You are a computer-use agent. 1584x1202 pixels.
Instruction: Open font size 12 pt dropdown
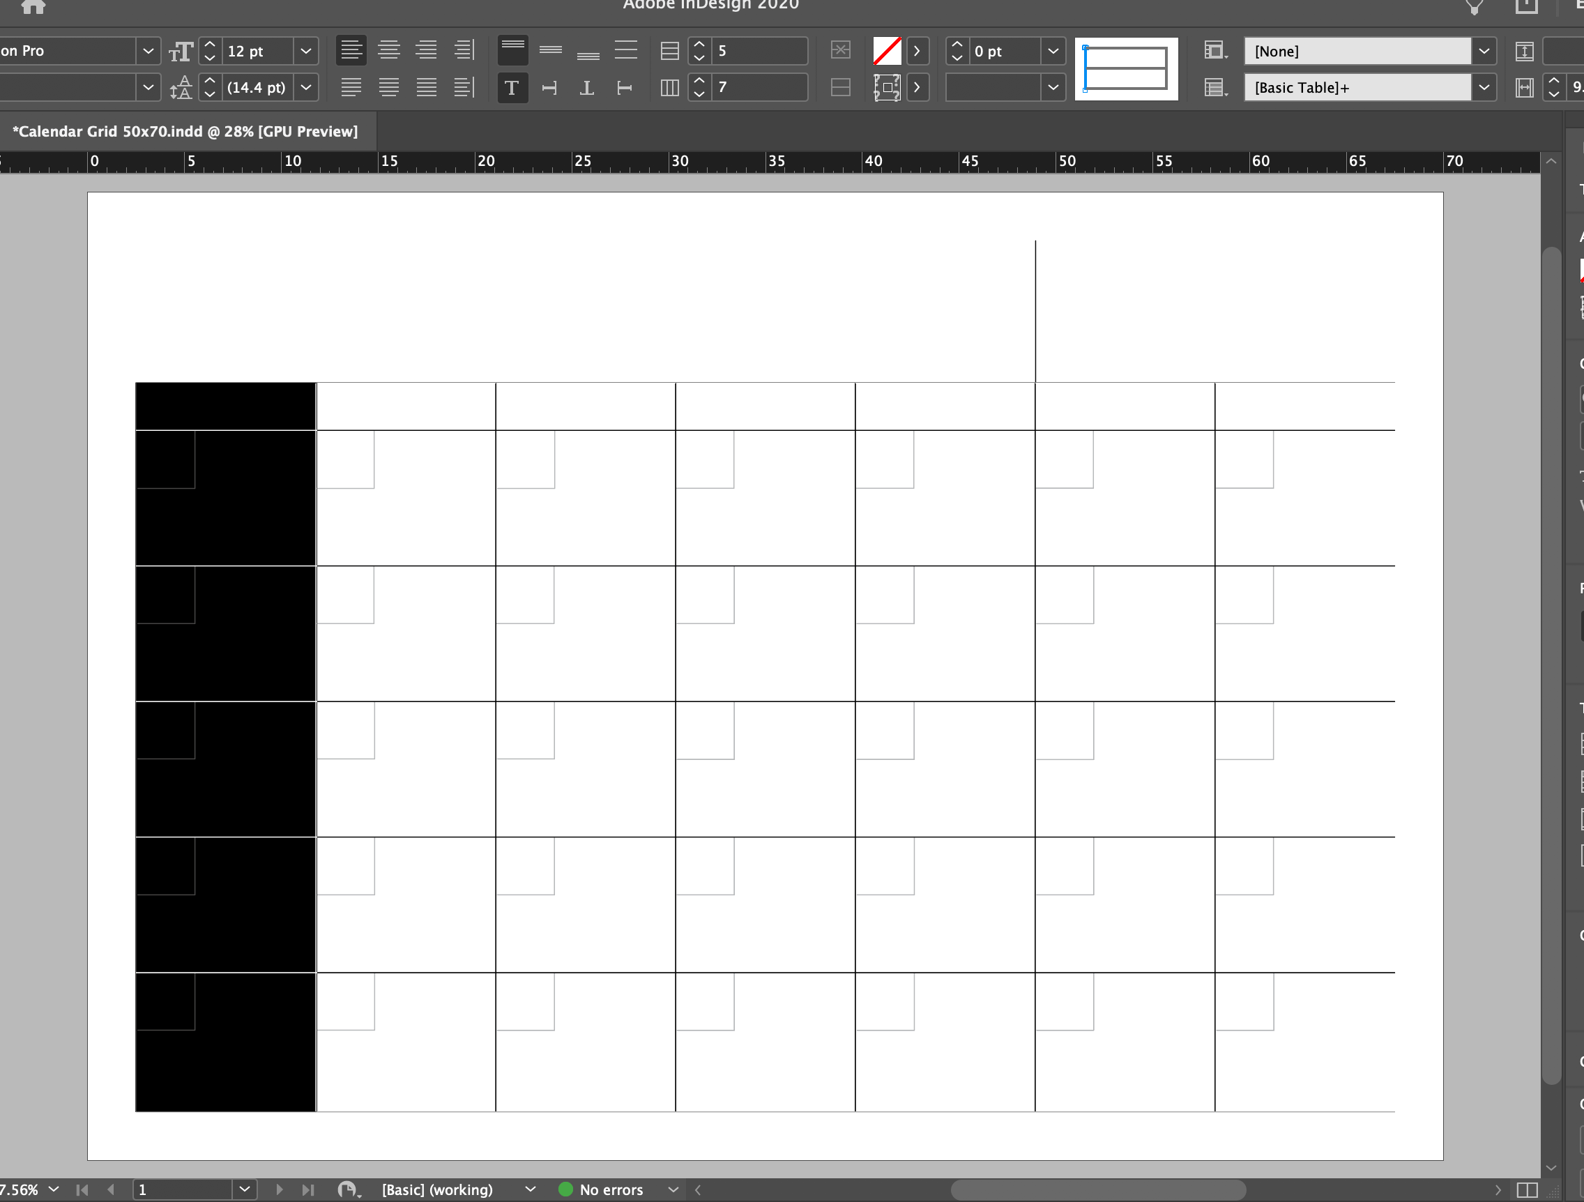(x=306, y=51)
